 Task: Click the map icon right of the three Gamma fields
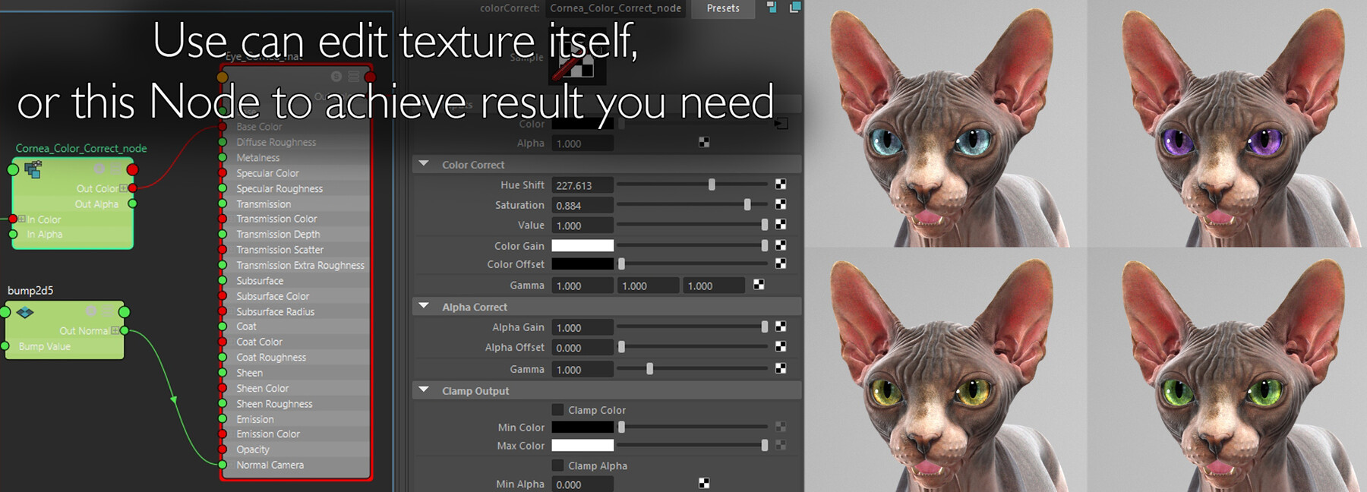point(759,285)
